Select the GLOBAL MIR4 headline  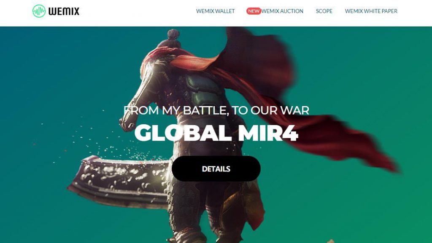[x=216, y=133]
